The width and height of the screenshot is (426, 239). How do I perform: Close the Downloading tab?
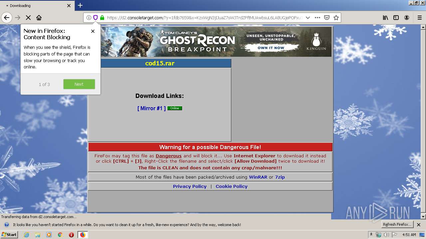point(69,6)
